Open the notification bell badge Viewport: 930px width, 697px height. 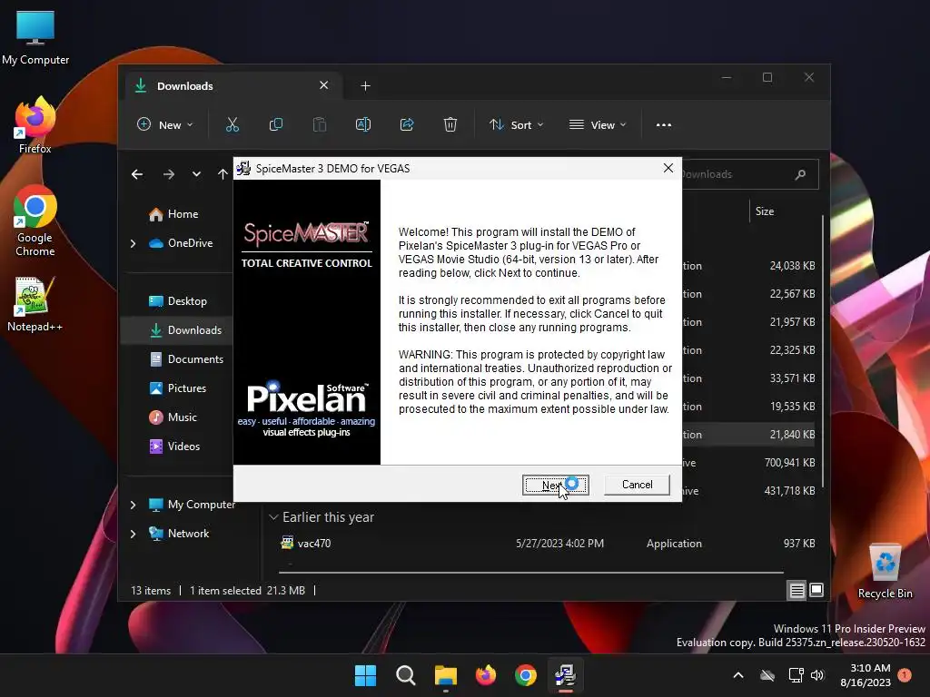(x=905, y=674)
